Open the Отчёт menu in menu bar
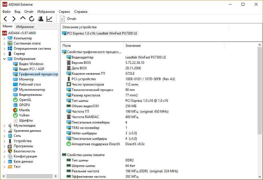This screenshot has width=263, height=180. (29, 12)
